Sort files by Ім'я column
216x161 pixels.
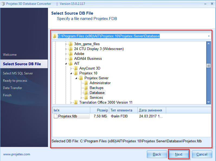[x=71, y=110]
